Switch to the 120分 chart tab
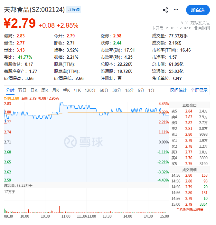Viewport: 216px width, 225px height. pyautogui.click(x=90, y=90)
